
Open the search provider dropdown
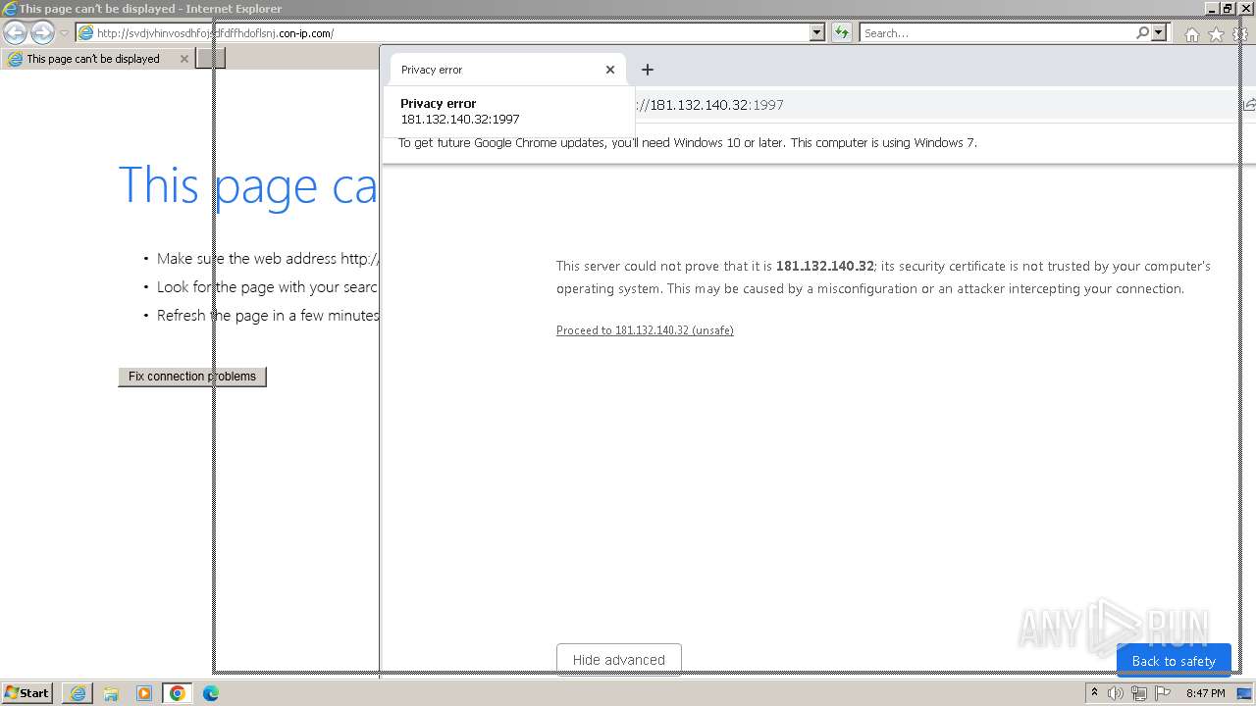pyautogui.click(x=1159, y=33)
